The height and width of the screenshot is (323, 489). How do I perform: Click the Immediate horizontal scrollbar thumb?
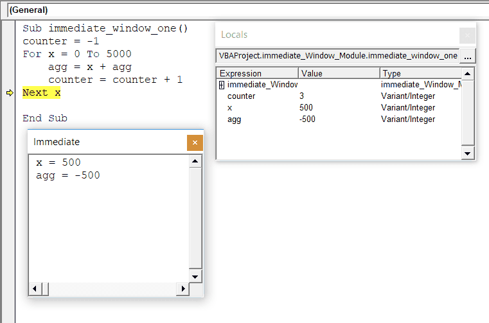45,289
